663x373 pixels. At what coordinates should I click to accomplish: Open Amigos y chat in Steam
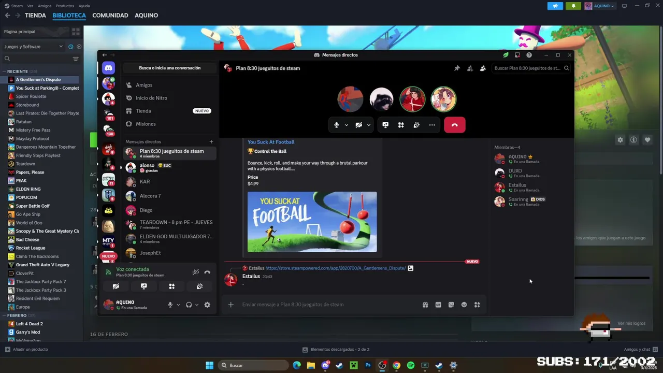click(641, 350)
